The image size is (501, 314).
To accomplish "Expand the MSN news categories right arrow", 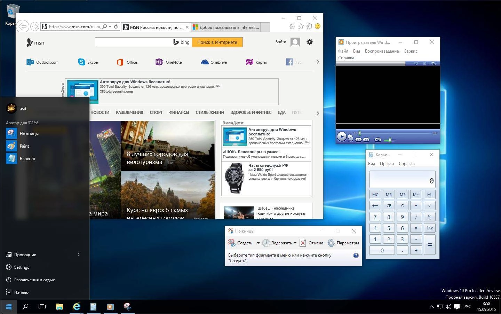I will click(x=318, y=113).
